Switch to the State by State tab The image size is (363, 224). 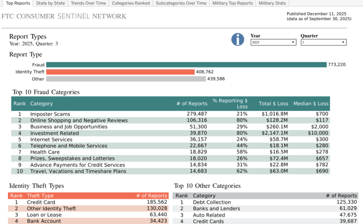coord(51,3)
